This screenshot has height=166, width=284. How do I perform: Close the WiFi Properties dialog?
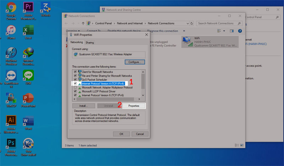[x=147, y=34]
